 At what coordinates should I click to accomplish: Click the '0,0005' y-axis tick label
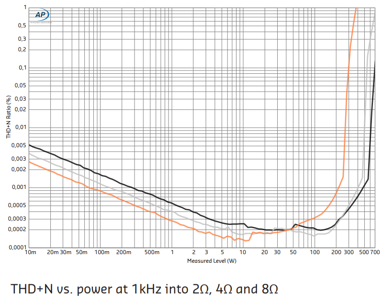tap(17, 205)
